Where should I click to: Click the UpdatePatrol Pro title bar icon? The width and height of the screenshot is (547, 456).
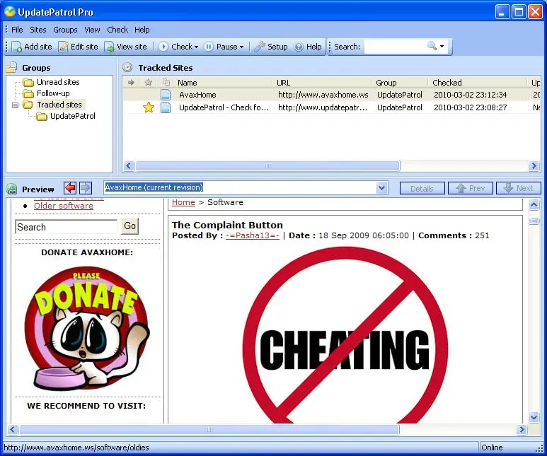[9, 12]
